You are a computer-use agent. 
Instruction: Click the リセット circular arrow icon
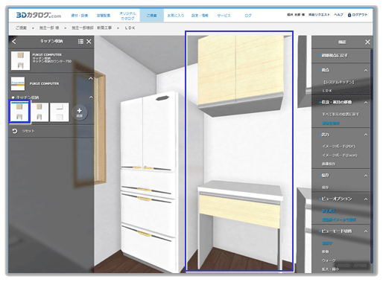pyautogui.click(x=15, y=131)
